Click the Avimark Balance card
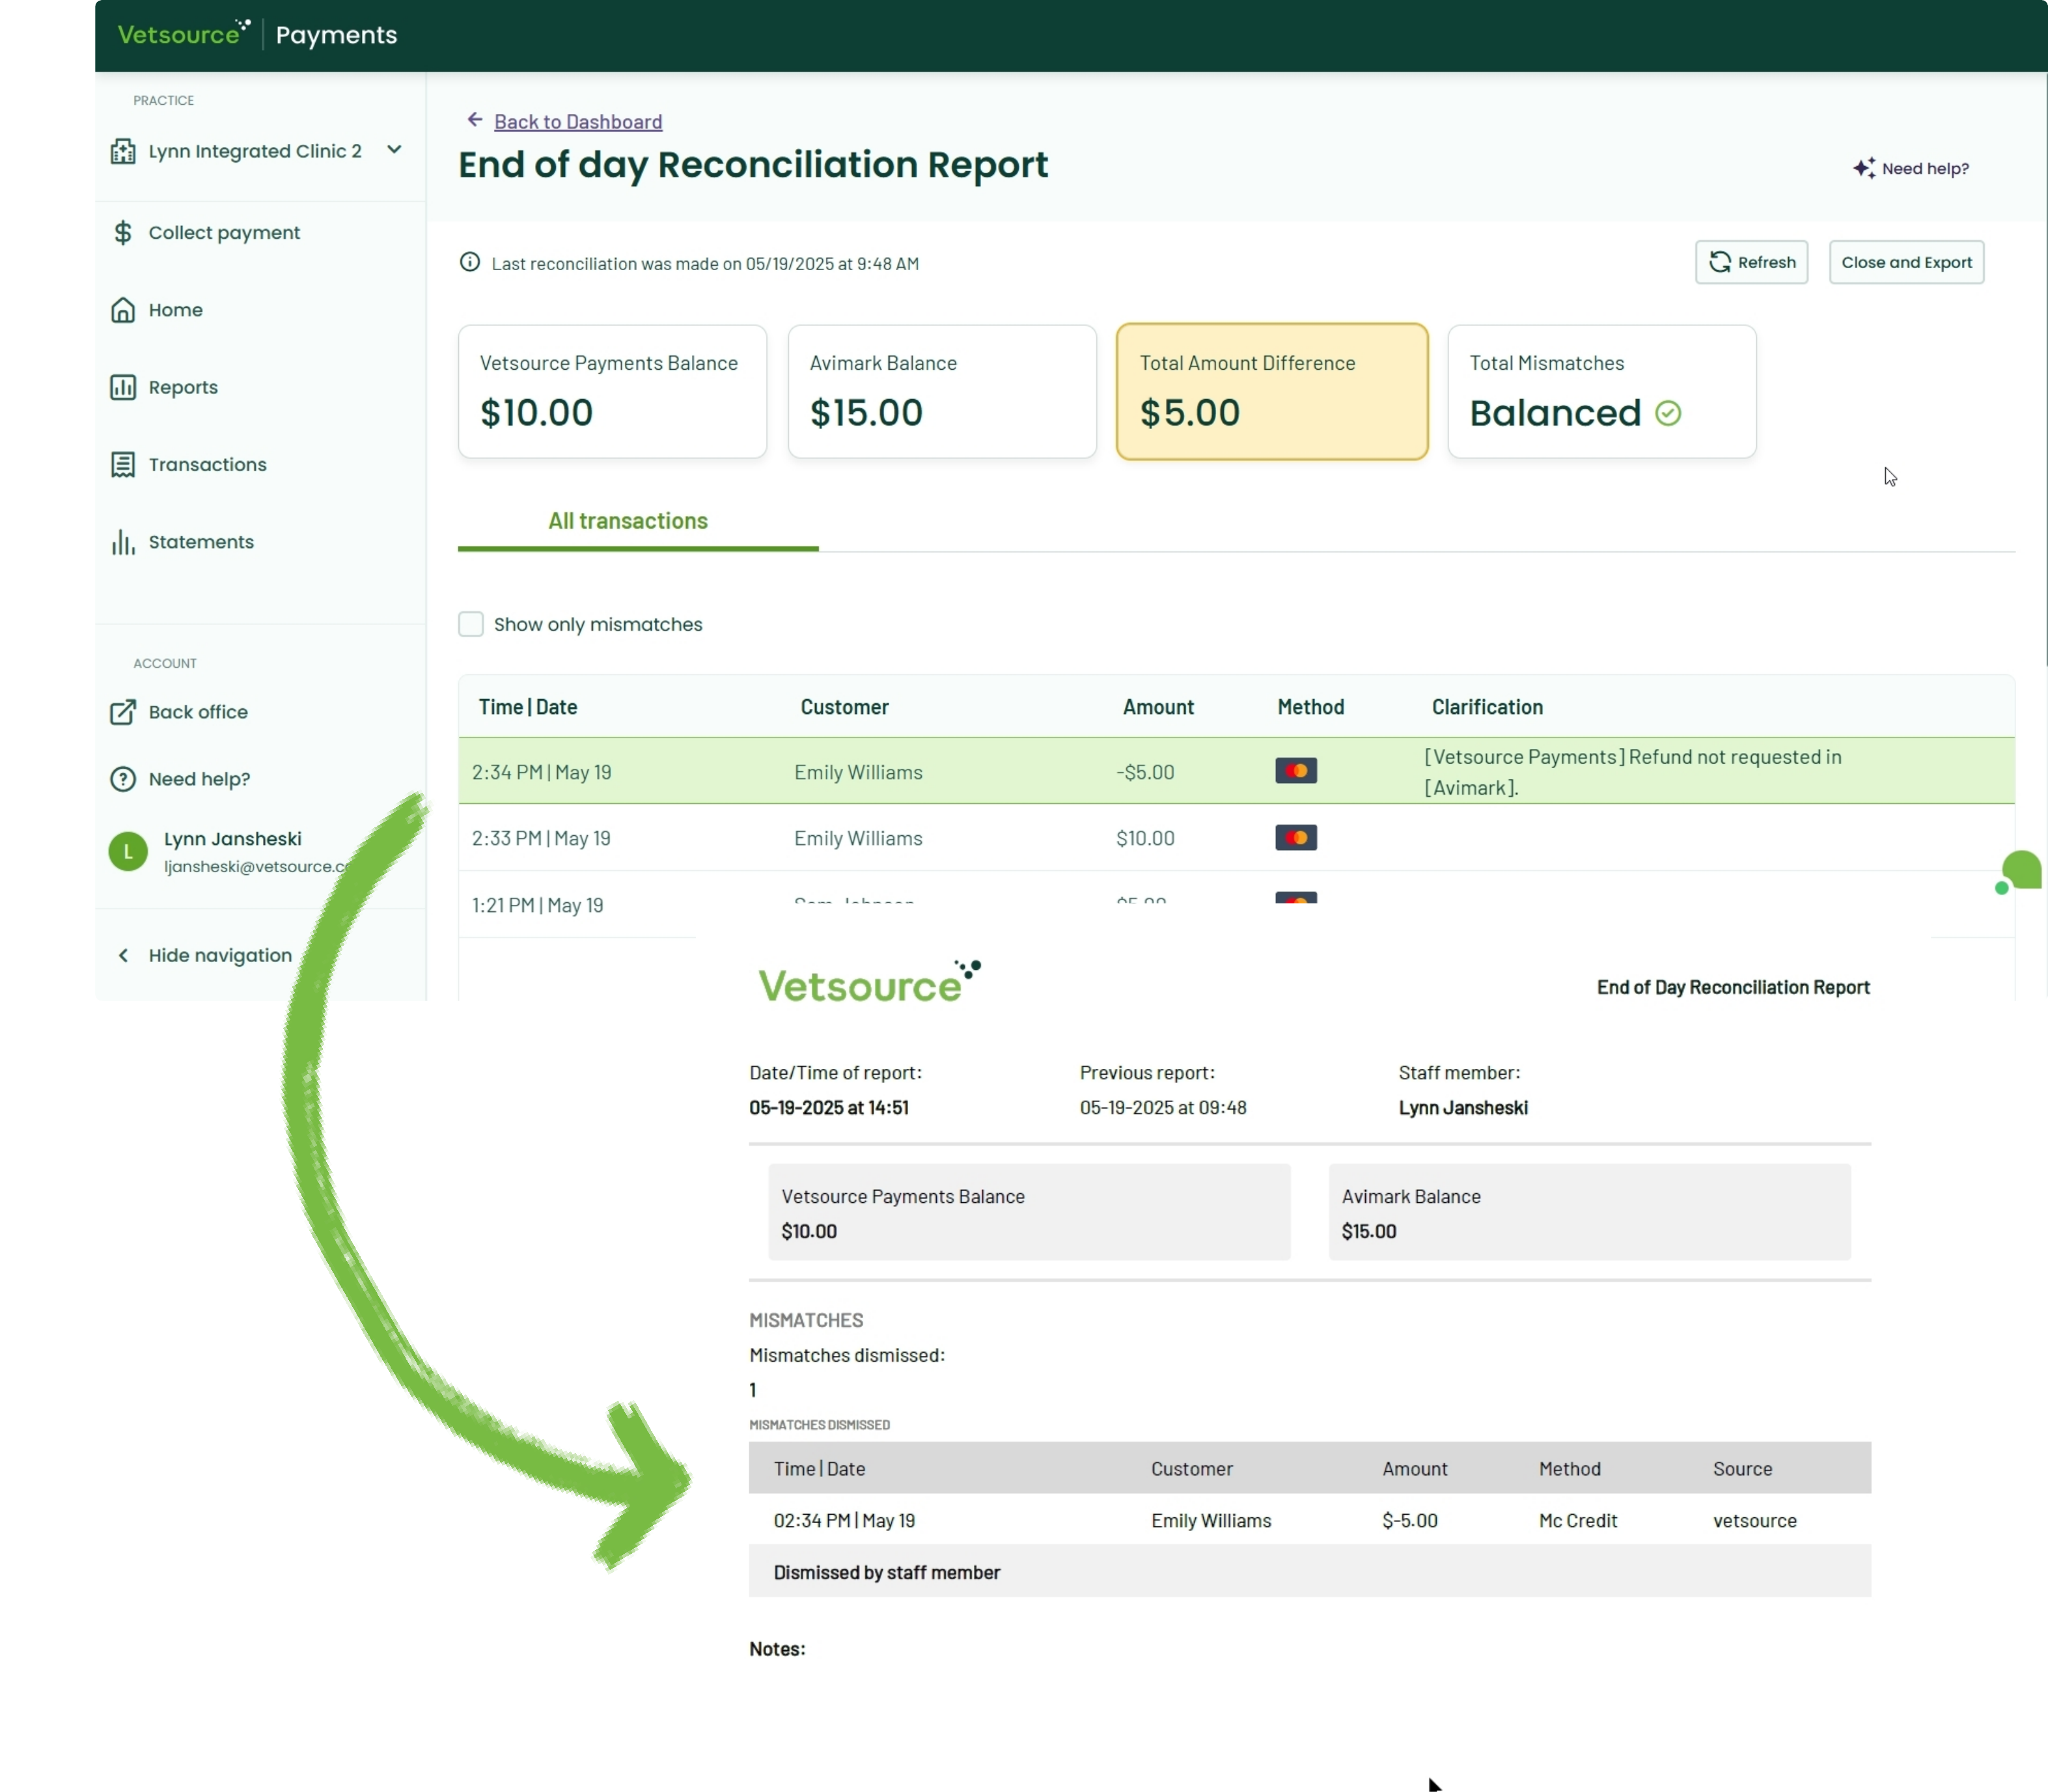This screenshot has height=1792, width=2048. 942,391
